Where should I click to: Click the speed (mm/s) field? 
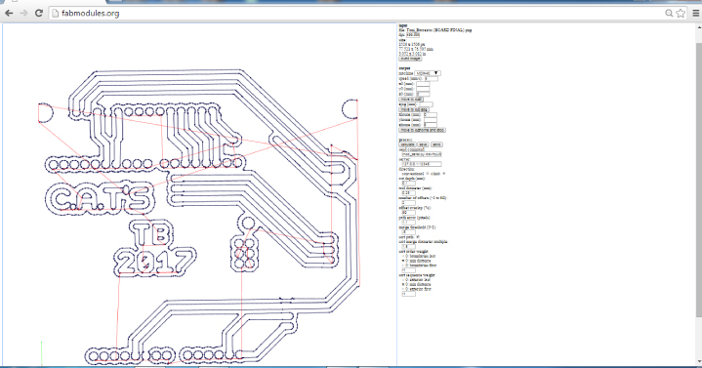432,79
